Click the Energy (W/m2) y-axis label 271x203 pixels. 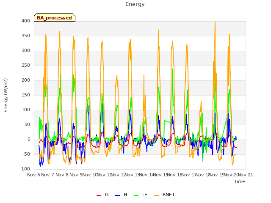pos(6,95)
